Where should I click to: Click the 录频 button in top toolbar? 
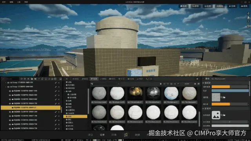pyautogui.click(x=232, y=6)
